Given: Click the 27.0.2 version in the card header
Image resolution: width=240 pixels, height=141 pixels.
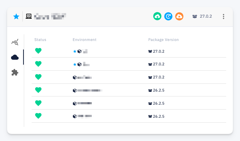Looking at the screenshot, I should click(206, 16).
